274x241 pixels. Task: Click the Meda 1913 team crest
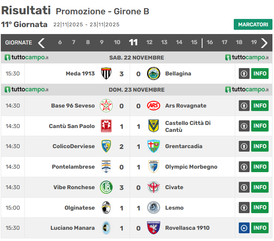coord(106,73)
